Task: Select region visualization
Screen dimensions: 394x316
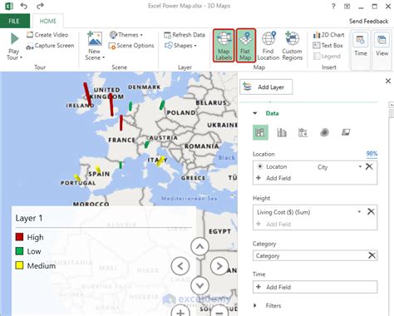Action: pyautogui.click(x=346, y=132)
